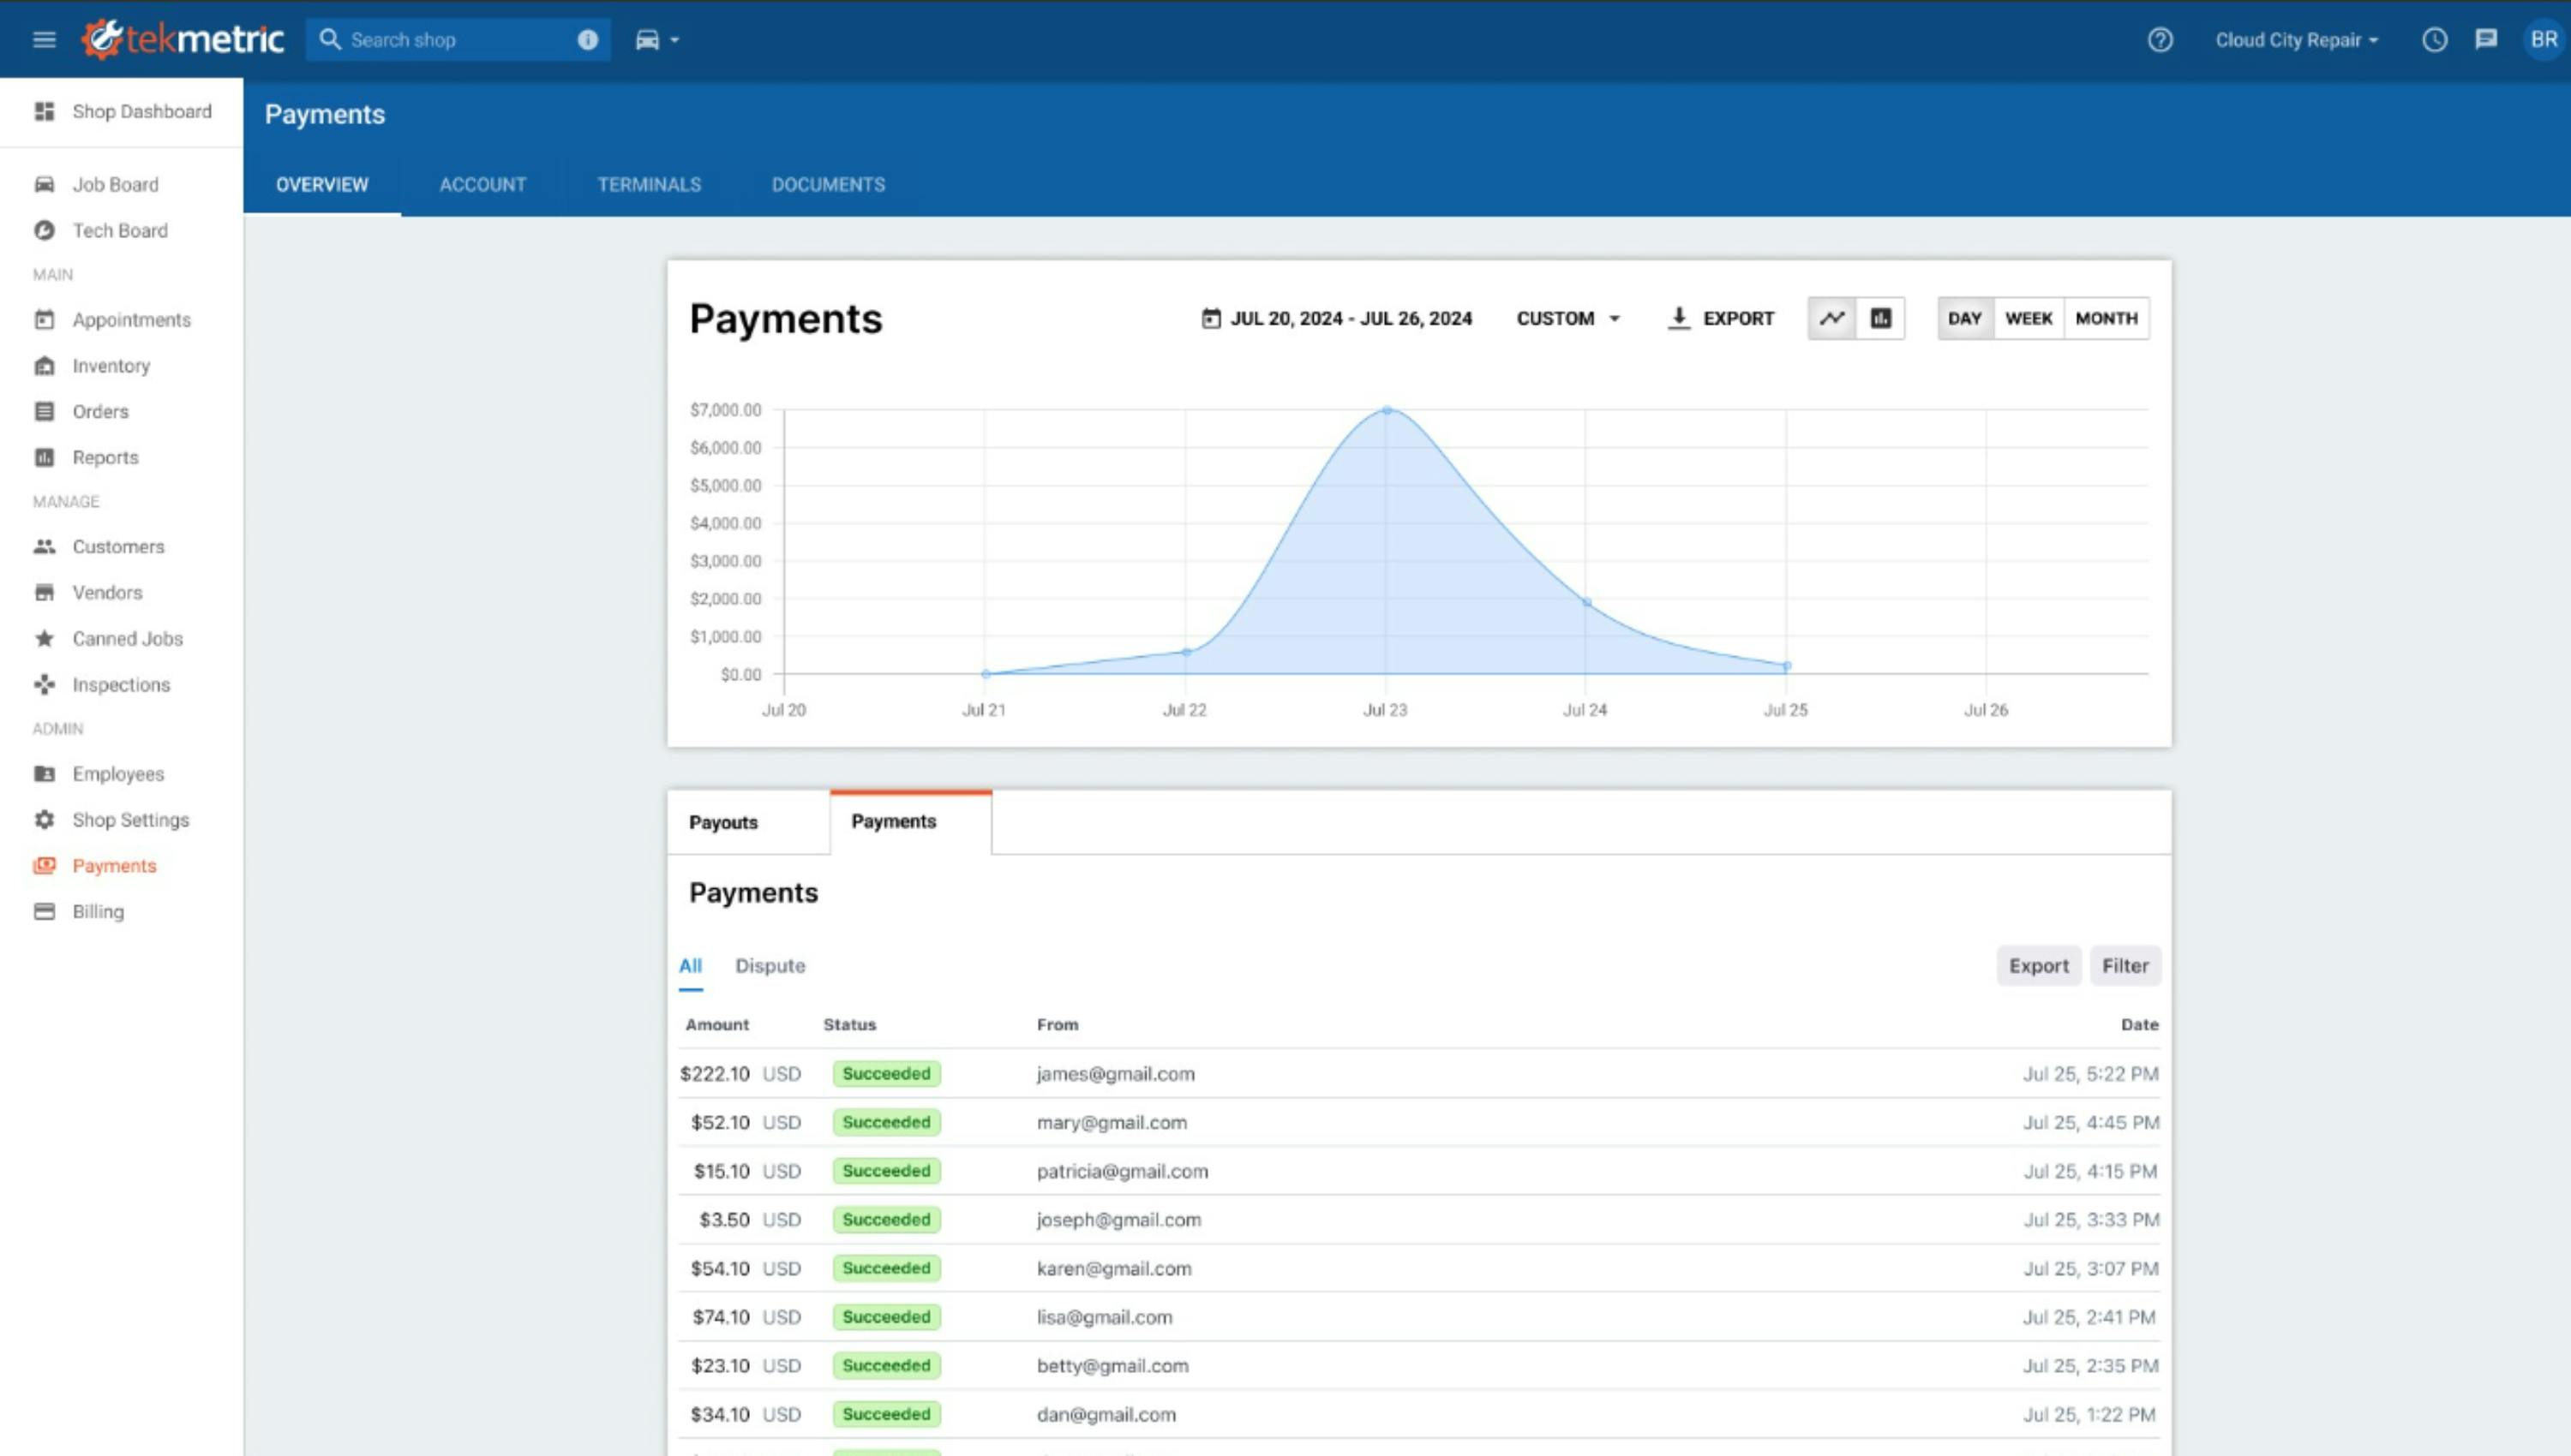Switch to the Terminals tab

coord(648,185)
